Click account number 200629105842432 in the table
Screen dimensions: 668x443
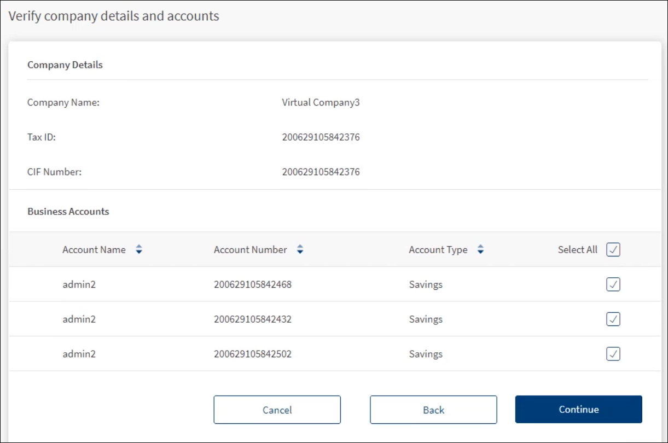coord(252,319)
